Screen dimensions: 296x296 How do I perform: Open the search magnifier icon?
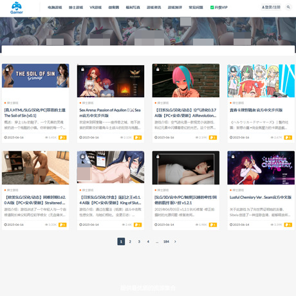288,7
